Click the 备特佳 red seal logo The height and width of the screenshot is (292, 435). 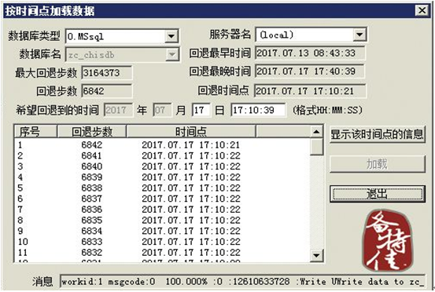pyautogui.click(x=388, y=240)
